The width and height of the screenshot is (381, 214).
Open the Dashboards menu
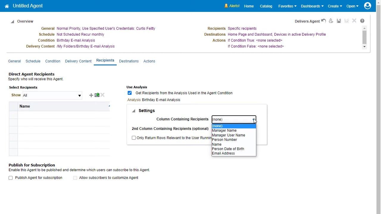[312, 6]
